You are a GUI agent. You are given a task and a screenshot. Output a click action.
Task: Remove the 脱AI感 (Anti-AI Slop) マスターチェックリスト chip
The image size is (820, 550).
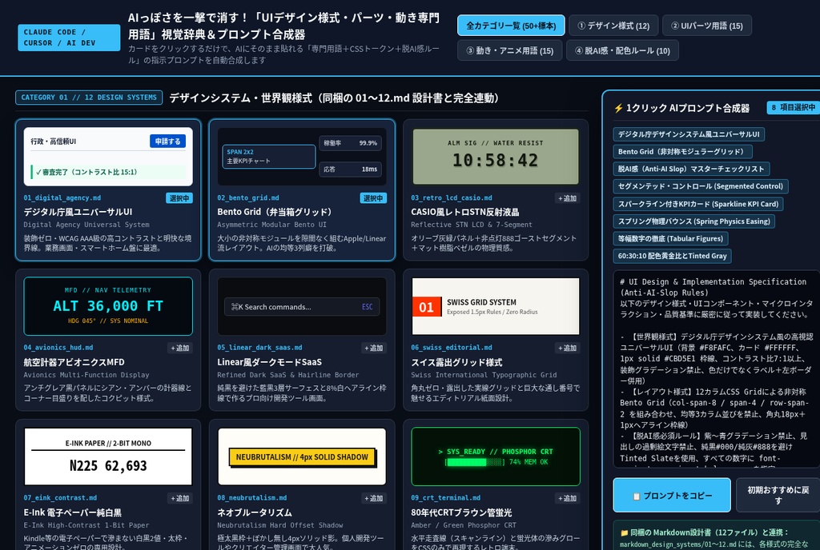click(x=691, y=169)
